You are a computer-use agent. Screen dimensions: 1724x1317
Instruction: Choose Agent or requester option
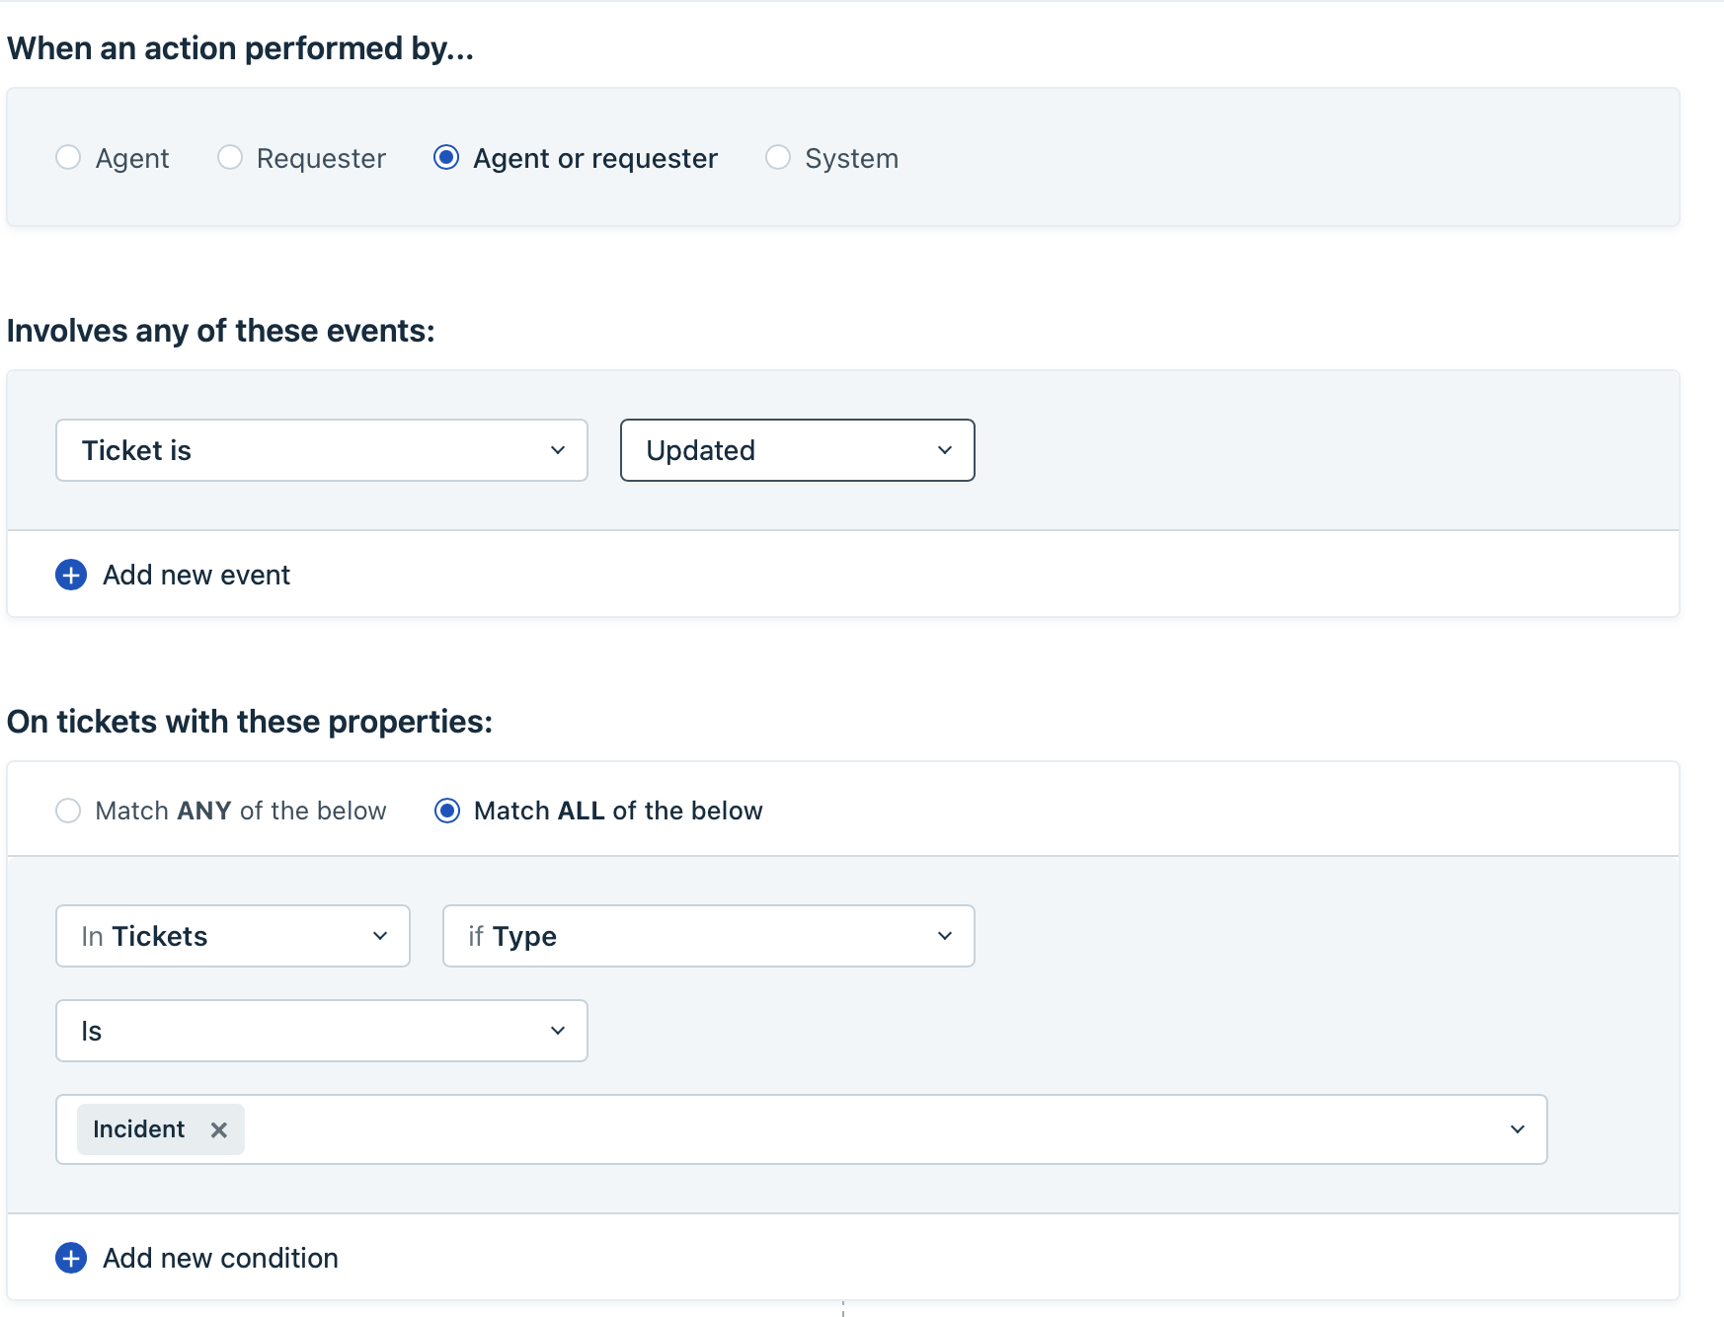[446, 158]
